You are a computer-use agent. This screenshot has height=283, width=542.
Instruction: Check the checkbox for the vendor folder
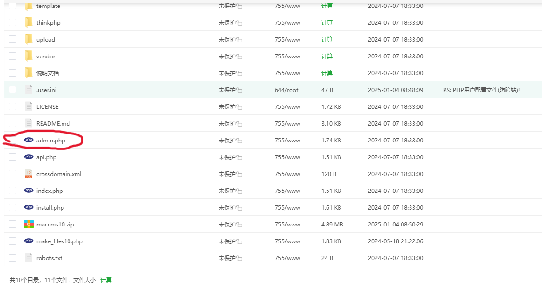tap(13, 56)
